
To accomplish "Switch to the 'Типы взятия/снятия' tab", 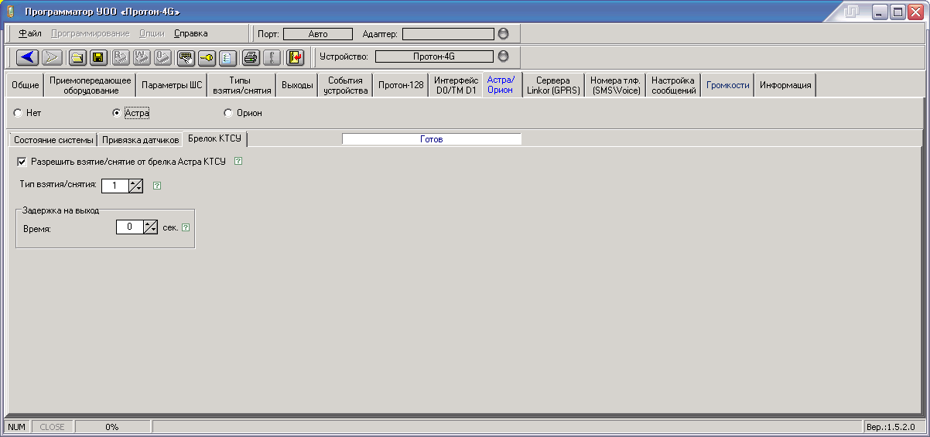I will [x=241, y=85].
